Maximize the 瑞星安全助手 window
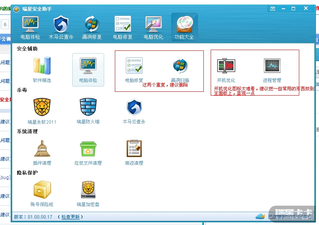Screen dimensions: 319x225 [293, 9]
